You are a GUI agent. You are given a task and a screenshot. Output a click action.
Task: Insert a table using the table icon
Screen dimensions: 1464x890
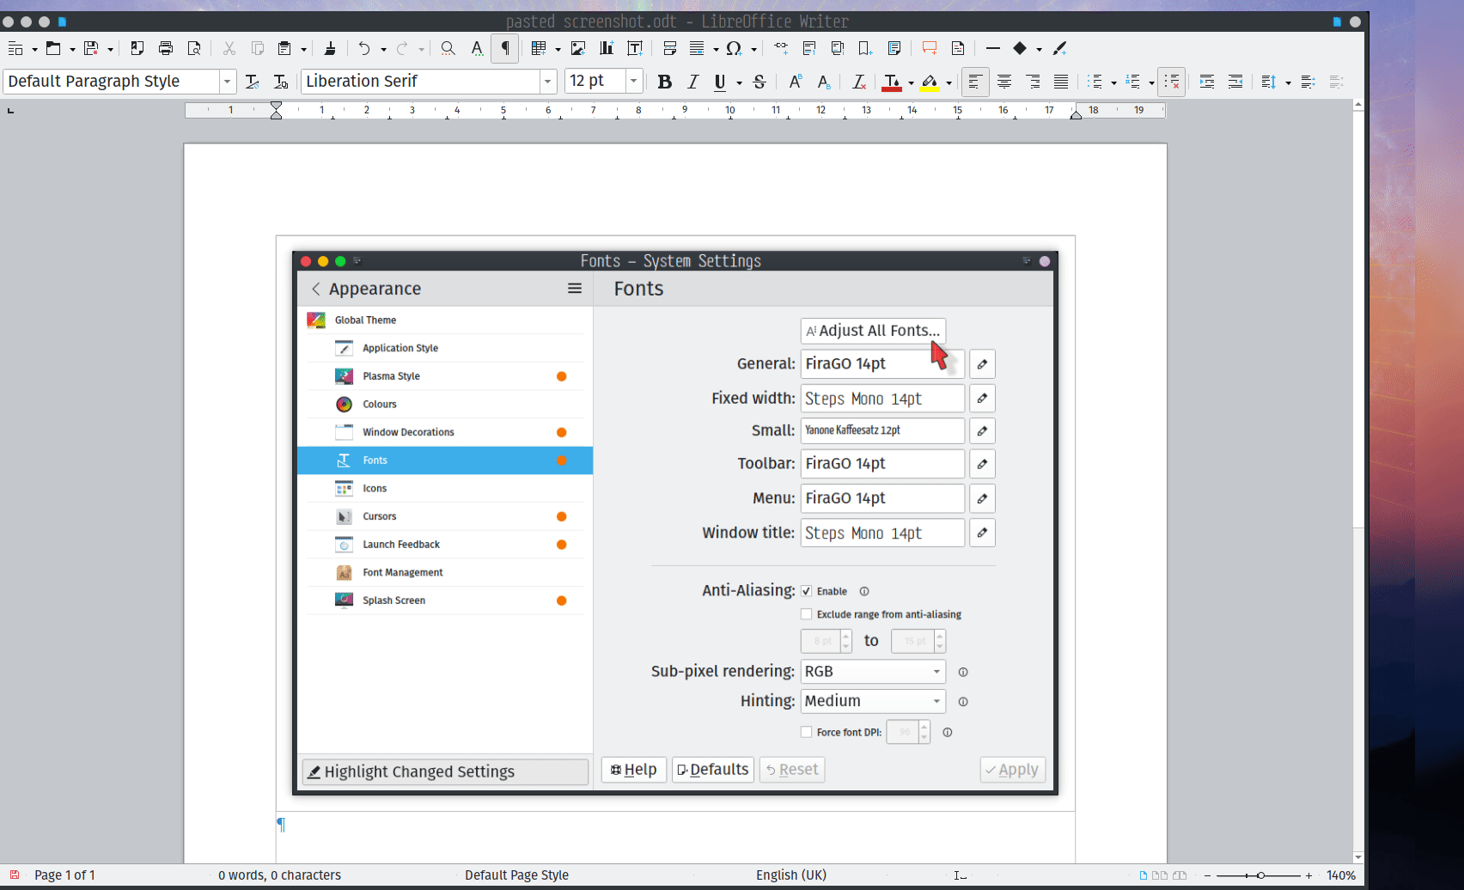click(x=538, y=48)
